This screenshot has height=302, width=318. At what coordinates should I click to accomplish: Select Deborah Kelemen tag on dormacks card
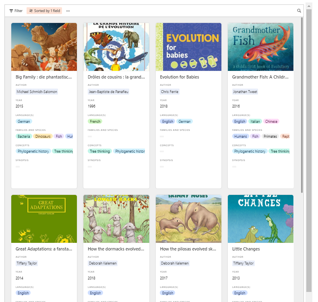click(103, 263)
